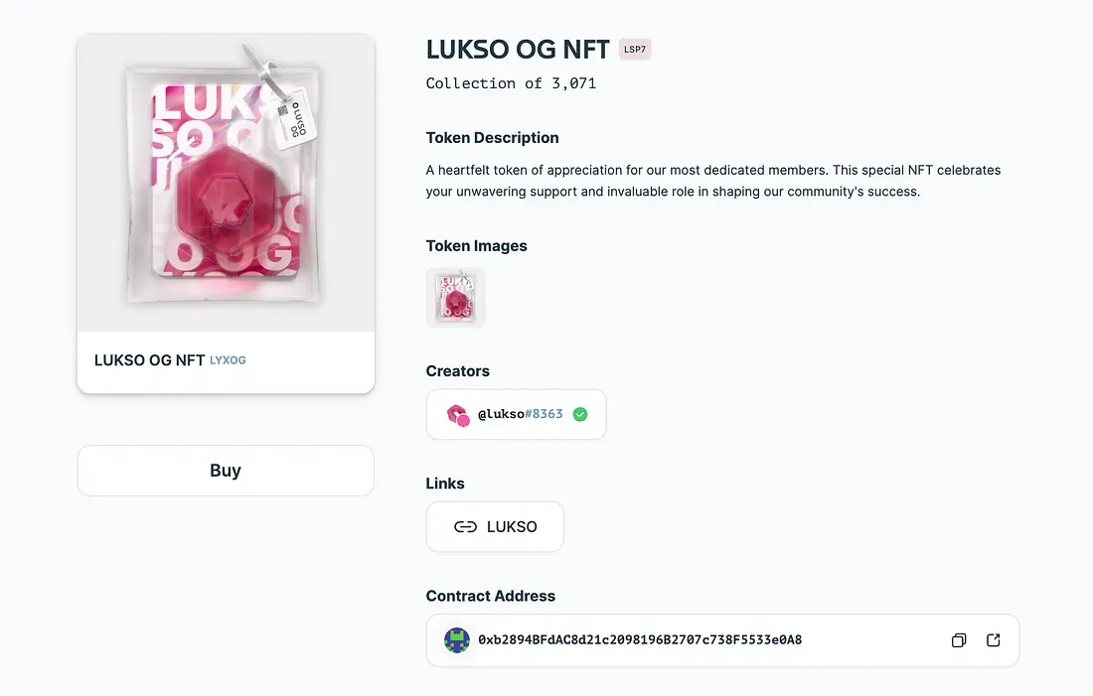Open contract address in block explorer
1093x696 pixels.
coord(993,640)
